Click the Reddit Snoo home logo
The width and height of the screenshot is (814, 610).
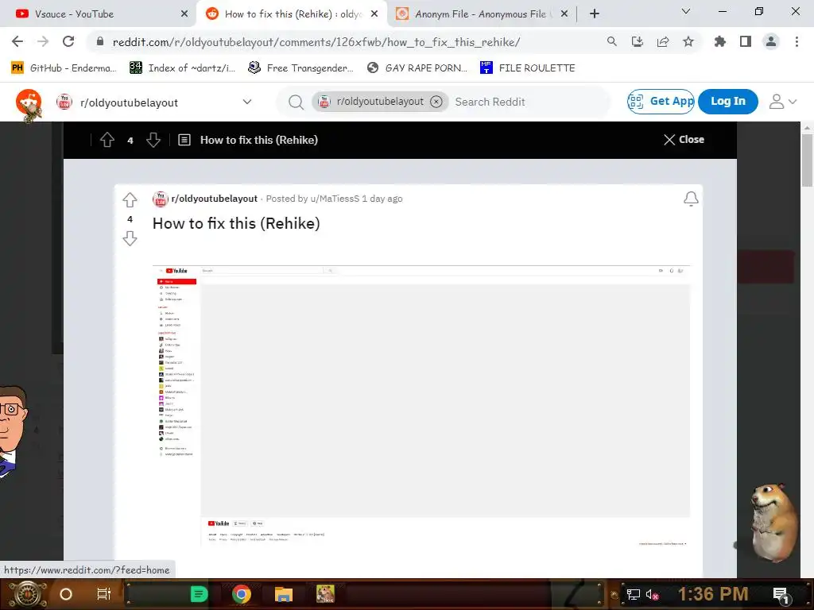coord(29,102)
